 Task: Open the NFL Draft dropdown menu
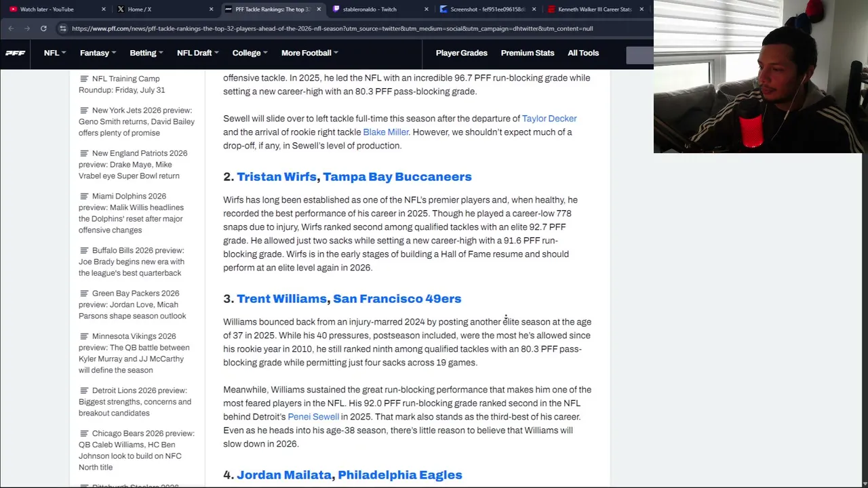click(197, 53)
